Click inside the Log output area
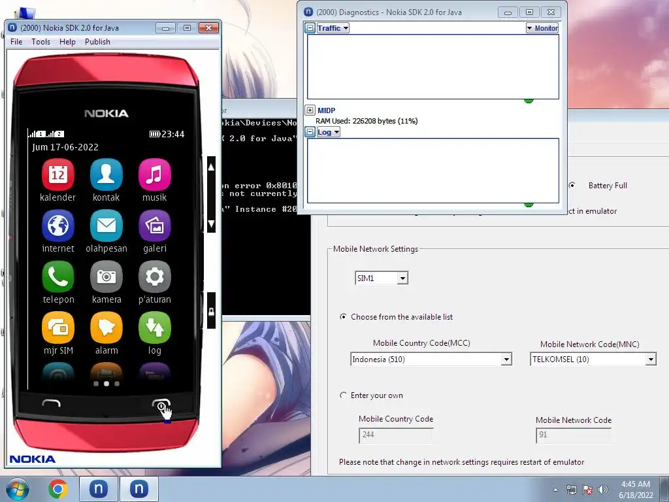The image size is (669, 502). coord(433,171)
